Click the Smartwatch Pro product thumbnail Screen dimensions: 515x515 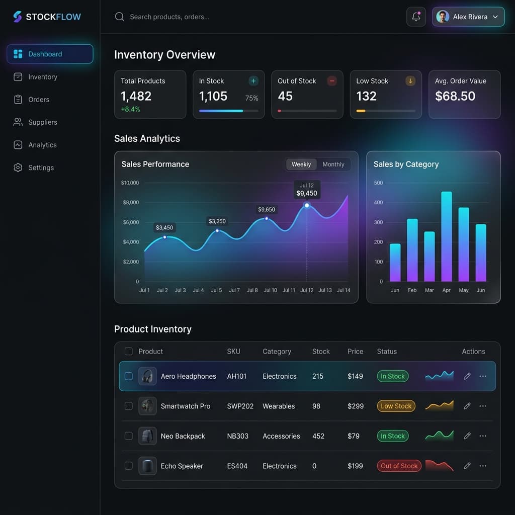click(147, 406)
